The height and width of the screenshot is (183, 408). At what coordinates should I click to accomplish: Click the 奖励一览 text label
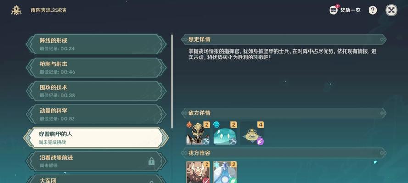pyautogui.click(x=350, y=11)
